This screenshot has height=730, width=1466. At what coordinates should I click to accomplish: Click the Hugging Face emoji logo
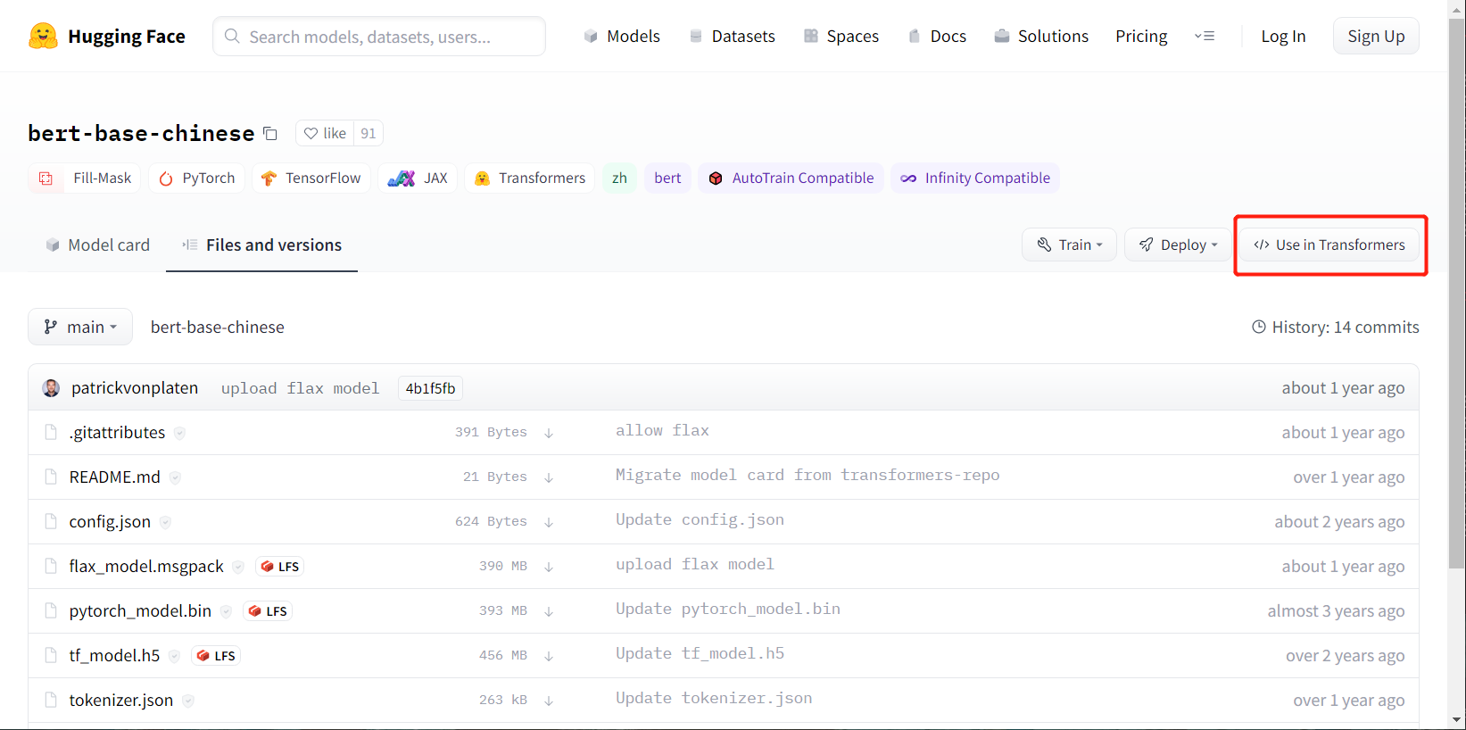click(43, 36)
